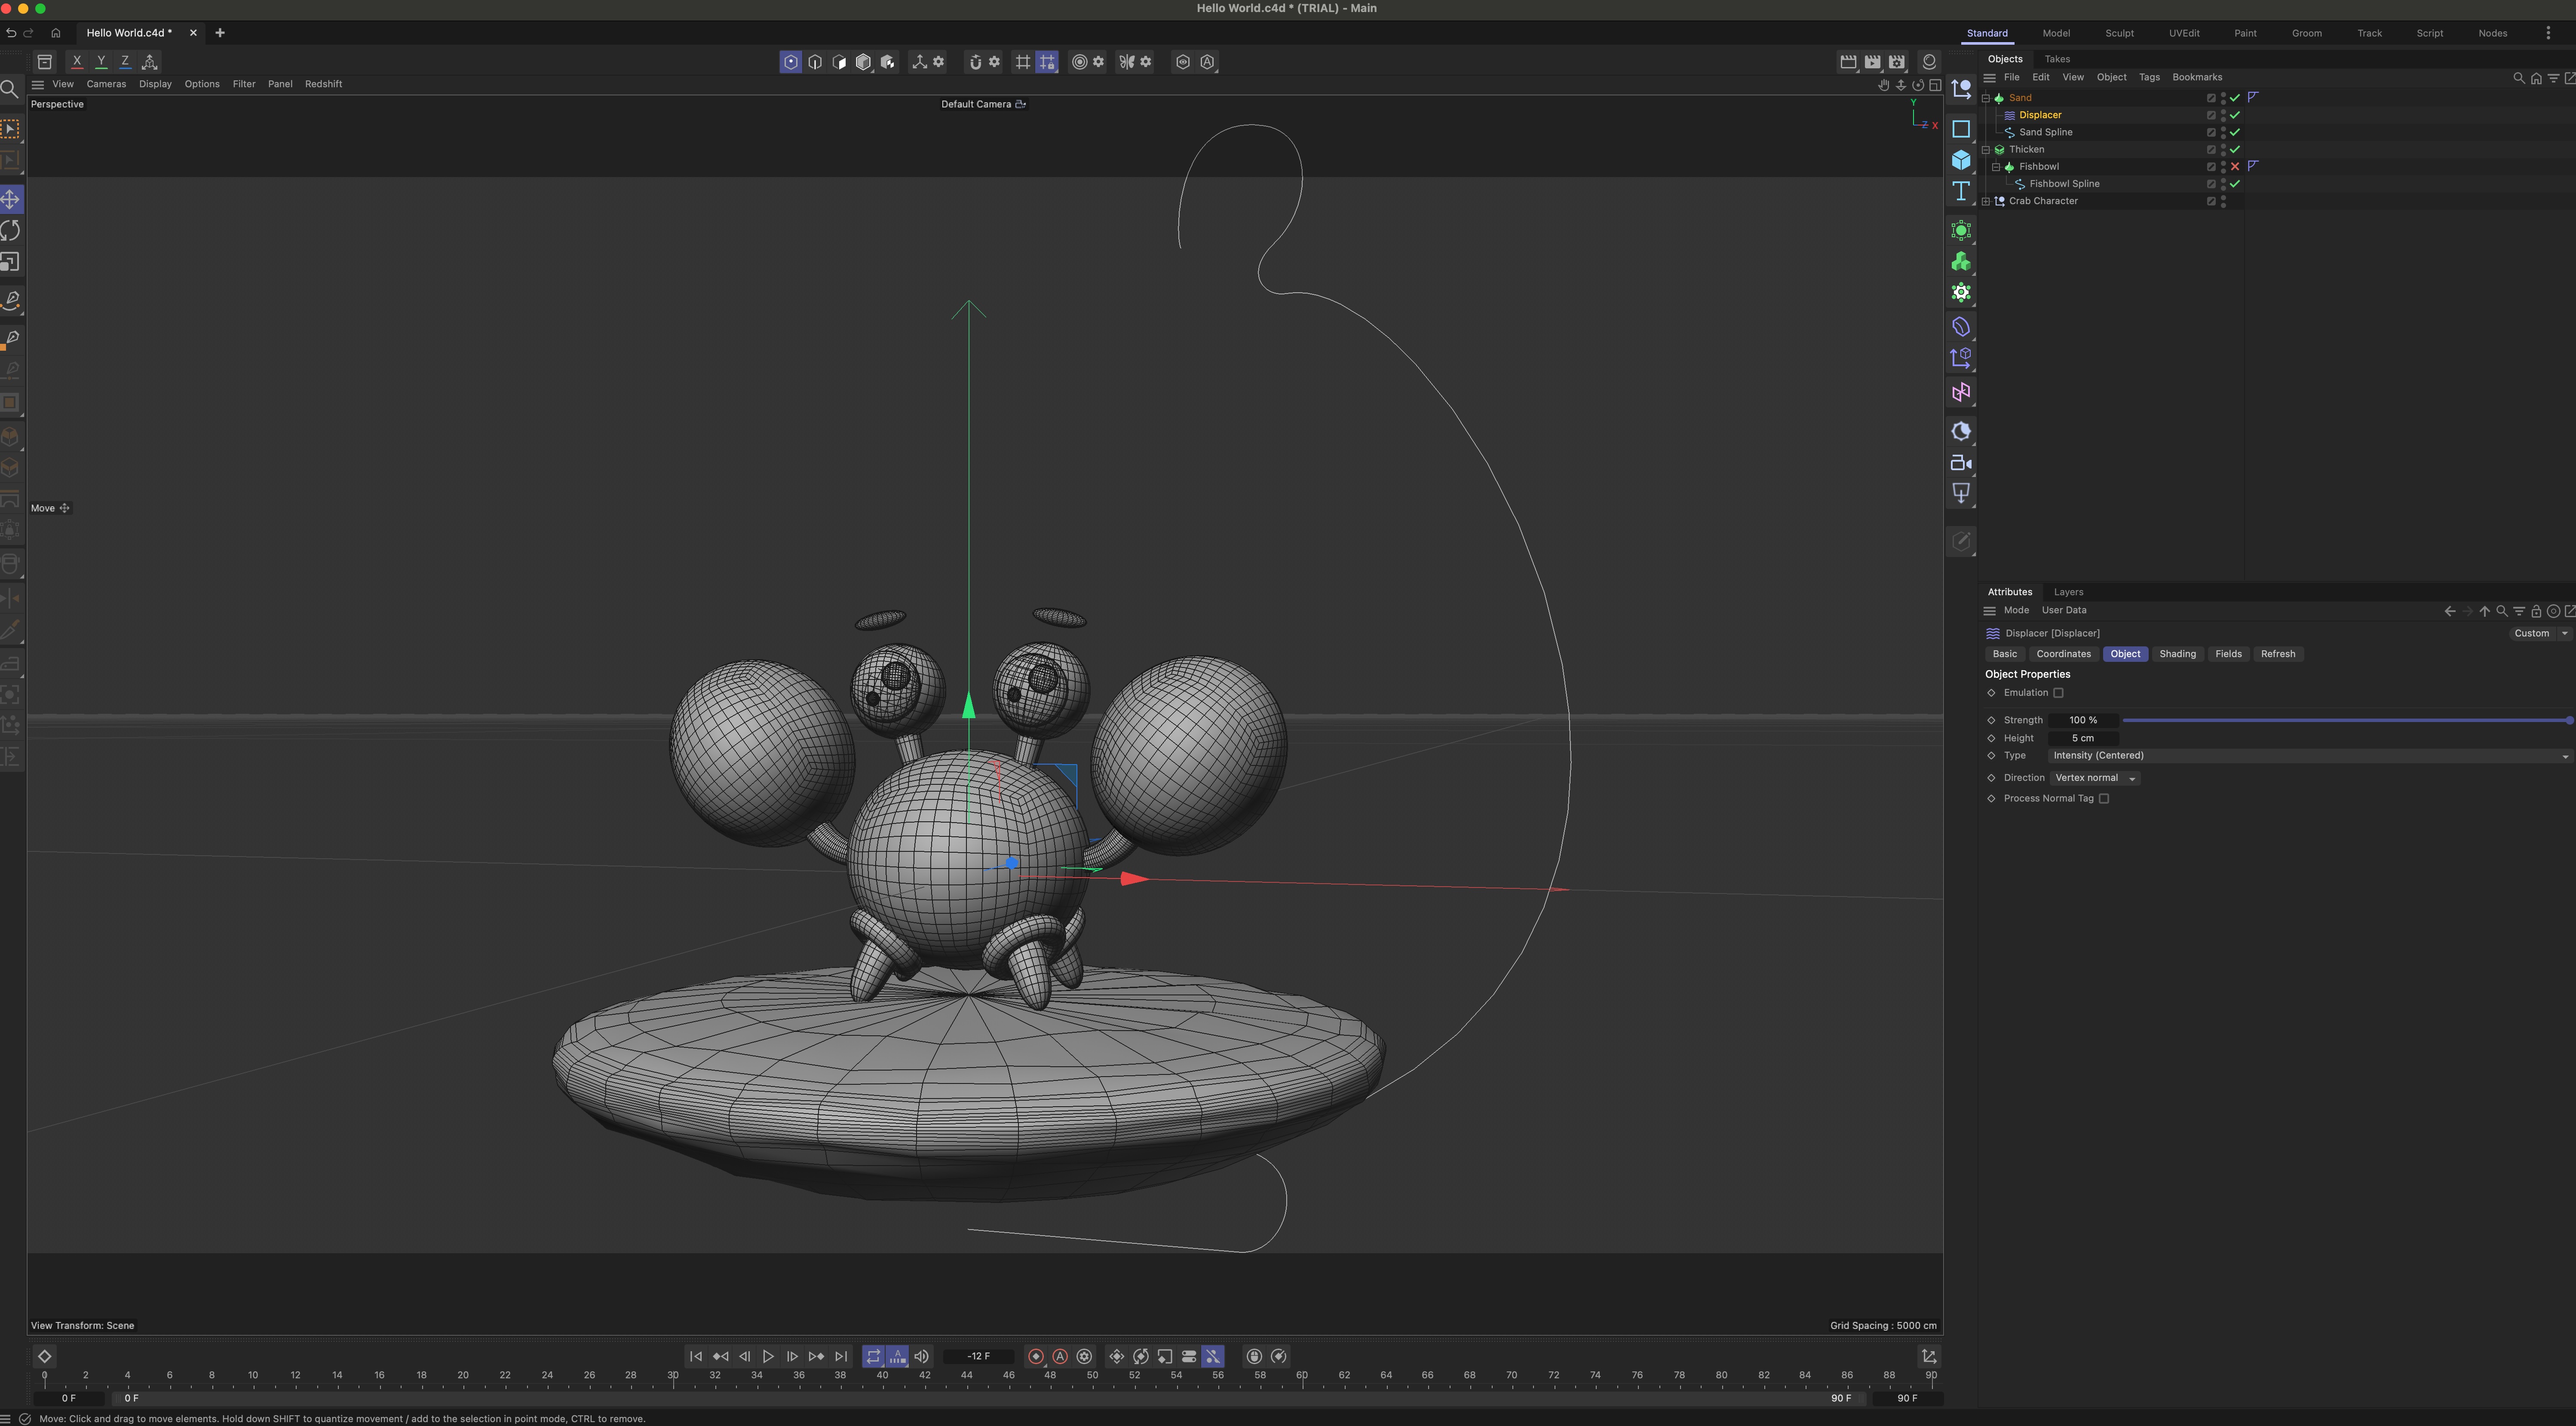Add a Rectangle spline from the palette
This screenshot has width=2576, height=1426.
(1961, 129)
